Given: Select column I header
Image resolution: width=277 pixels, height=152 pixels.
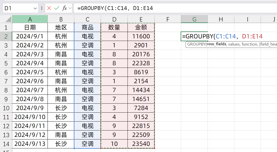Looking at the screenshot, I should click(x=248, y=19).
